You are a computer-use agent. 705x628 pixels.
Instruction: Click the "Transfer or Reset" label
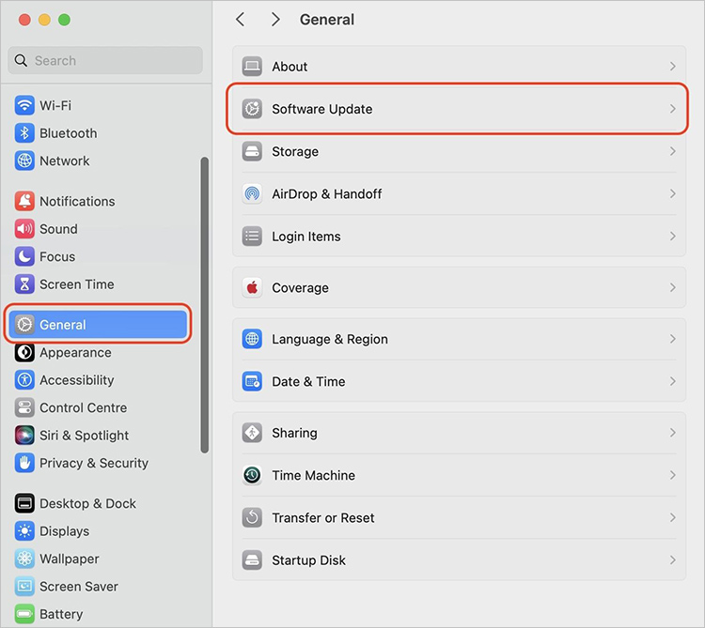pos(323,518)
